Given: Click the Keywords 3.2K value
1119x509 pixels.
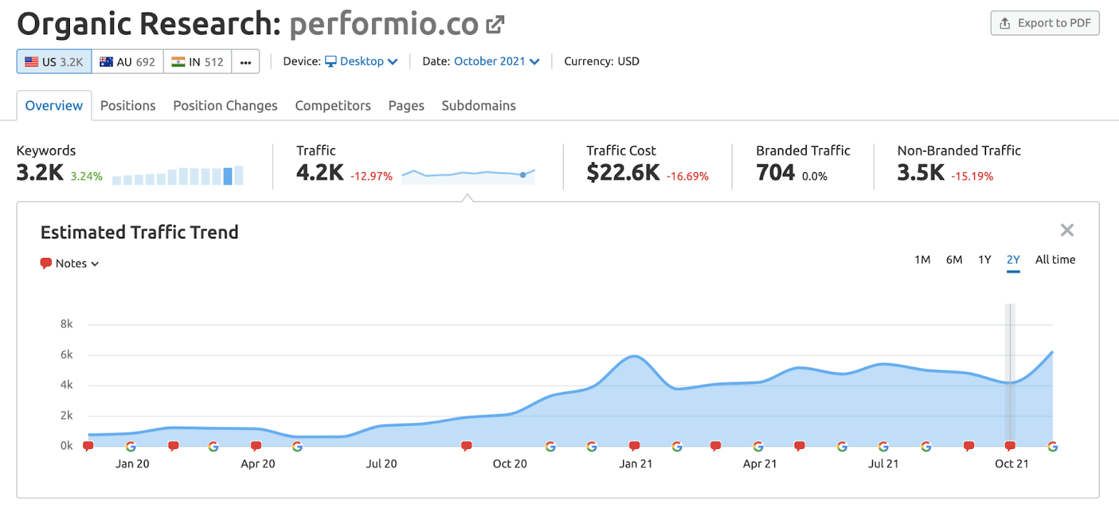Looking at the screenshot, I should tap(40, 173).
